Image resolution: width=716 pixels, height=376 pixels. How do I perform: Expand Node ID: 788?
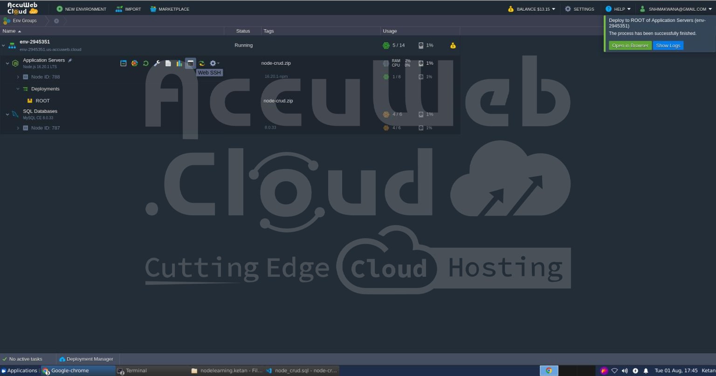click(18, 77)
